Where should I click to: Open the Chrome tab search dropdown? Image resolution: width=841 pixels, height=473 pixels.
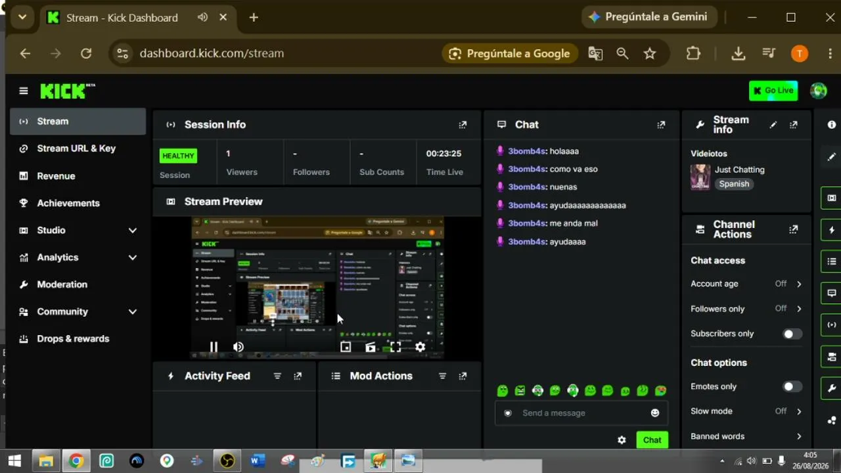22,18
